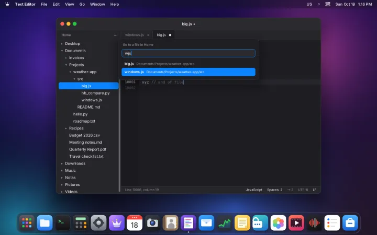Click the Go to a file search field
The image size is (377, 235).
[x=188, y=53]
